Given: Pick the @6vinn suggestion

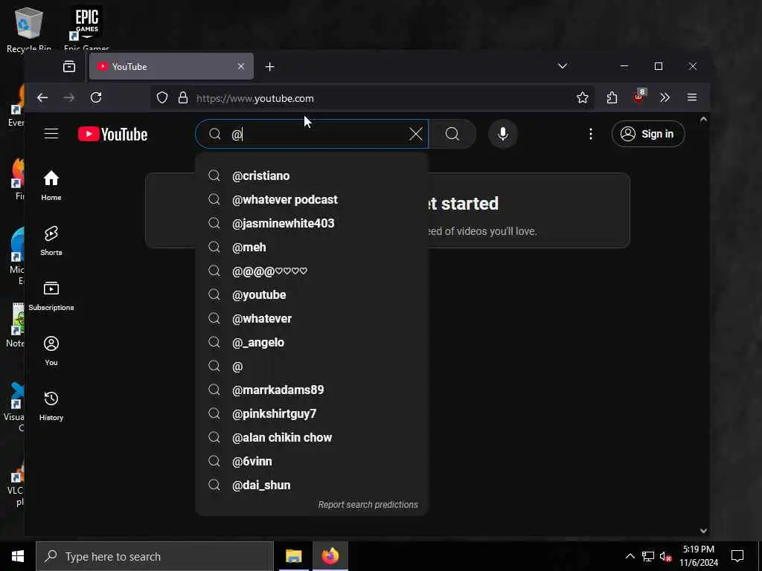Looking at the screenshot, I should tap(312, 461).
